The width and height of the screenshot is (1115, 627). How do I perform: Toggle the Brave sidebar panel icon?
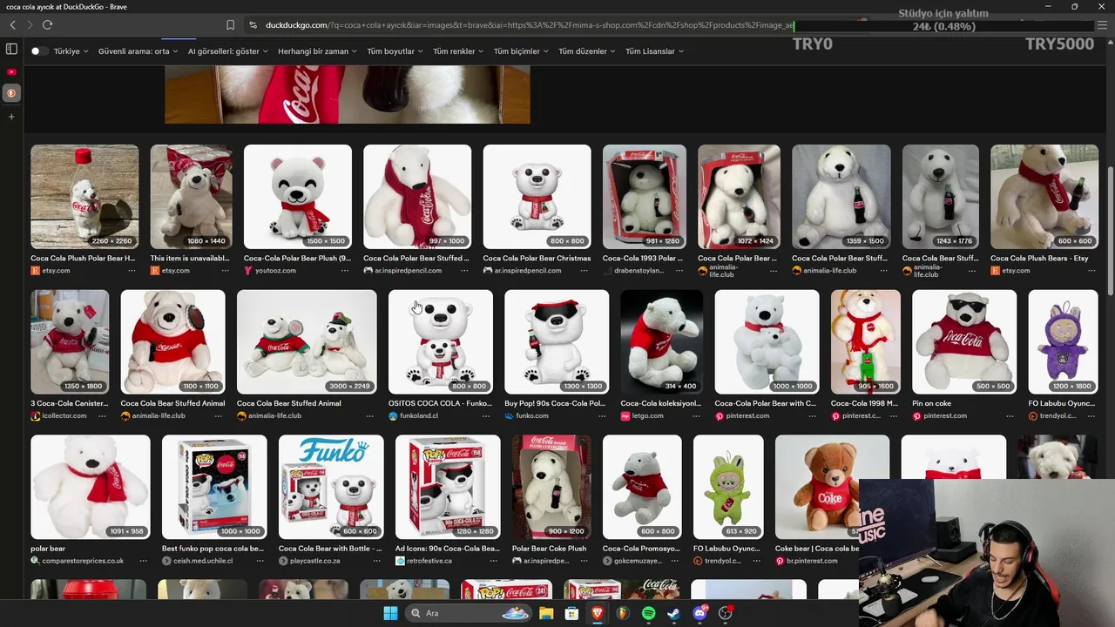tap(11, 49)
